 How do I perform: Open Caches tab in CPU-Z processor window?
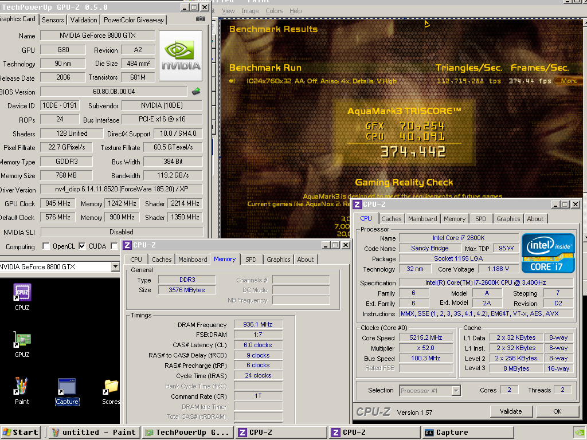click(x=391, y=219)
